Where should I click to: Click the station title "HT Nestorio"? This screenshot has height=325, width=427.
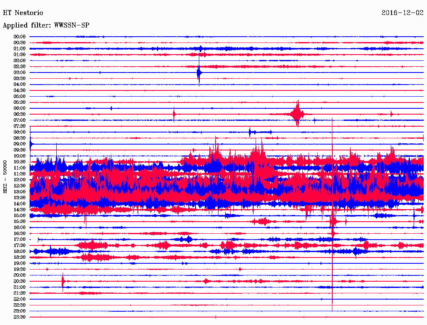click(x=23, y=13)
